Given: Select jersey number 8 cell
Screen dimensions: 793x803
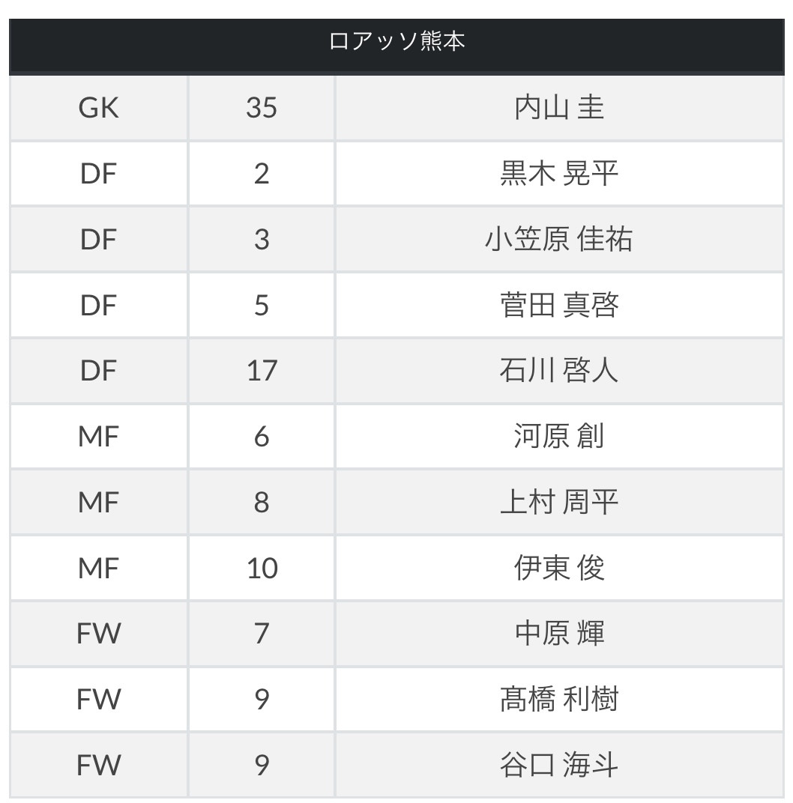Looking at the screenshot, I should 262,502.
